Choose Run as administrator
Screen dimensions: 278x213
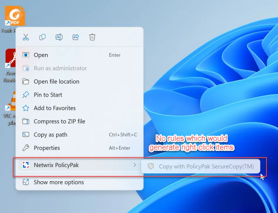click(x=80, y=68)
